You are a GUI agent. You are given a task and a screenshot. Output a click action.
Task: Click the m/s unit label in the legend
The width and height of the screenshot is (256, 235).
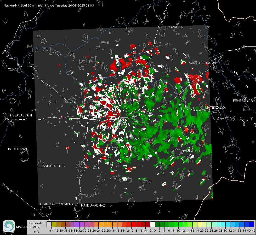click(x=36, y=232)
